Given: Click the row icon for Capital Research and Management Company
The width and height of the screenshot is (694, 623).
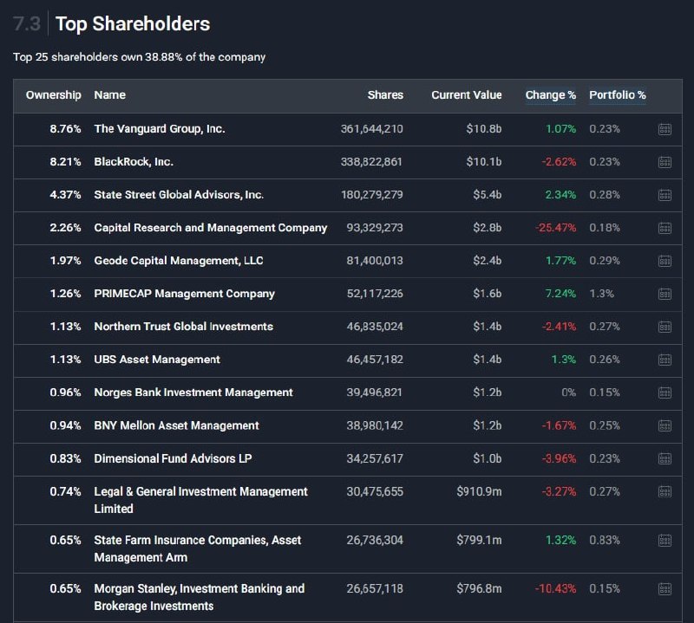Looking at the screenshot, I should tap(665, 228).
